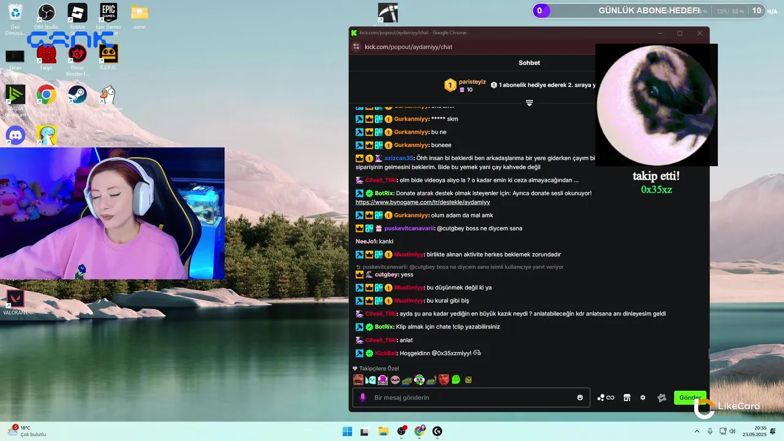Open the pickaxe app icon at top
The image size is (784, 441).
click(x=388, y=13)
